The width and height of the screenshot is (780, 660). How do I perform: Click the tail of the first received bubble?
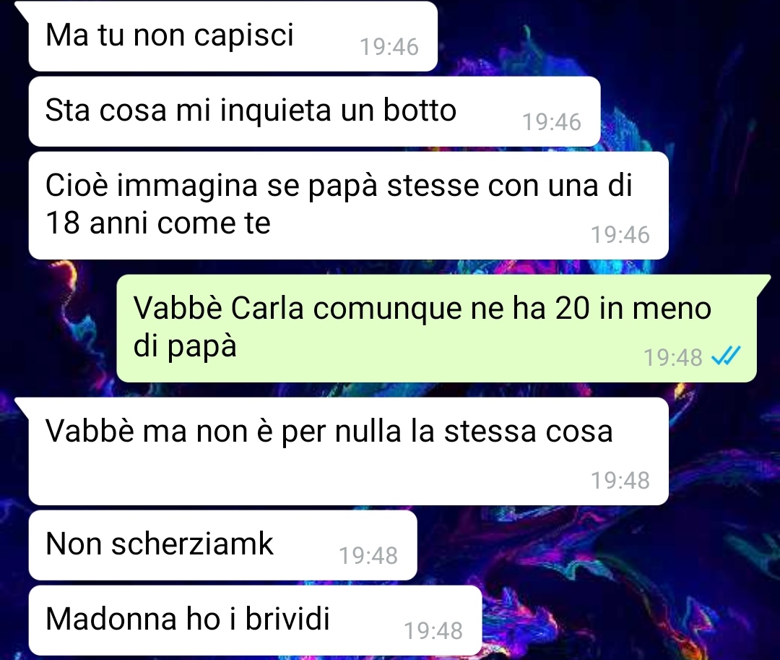click(22, 9)
